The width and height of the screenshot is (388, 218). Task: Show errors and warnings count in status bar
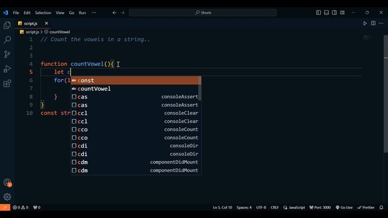click(x=21, y=207)
